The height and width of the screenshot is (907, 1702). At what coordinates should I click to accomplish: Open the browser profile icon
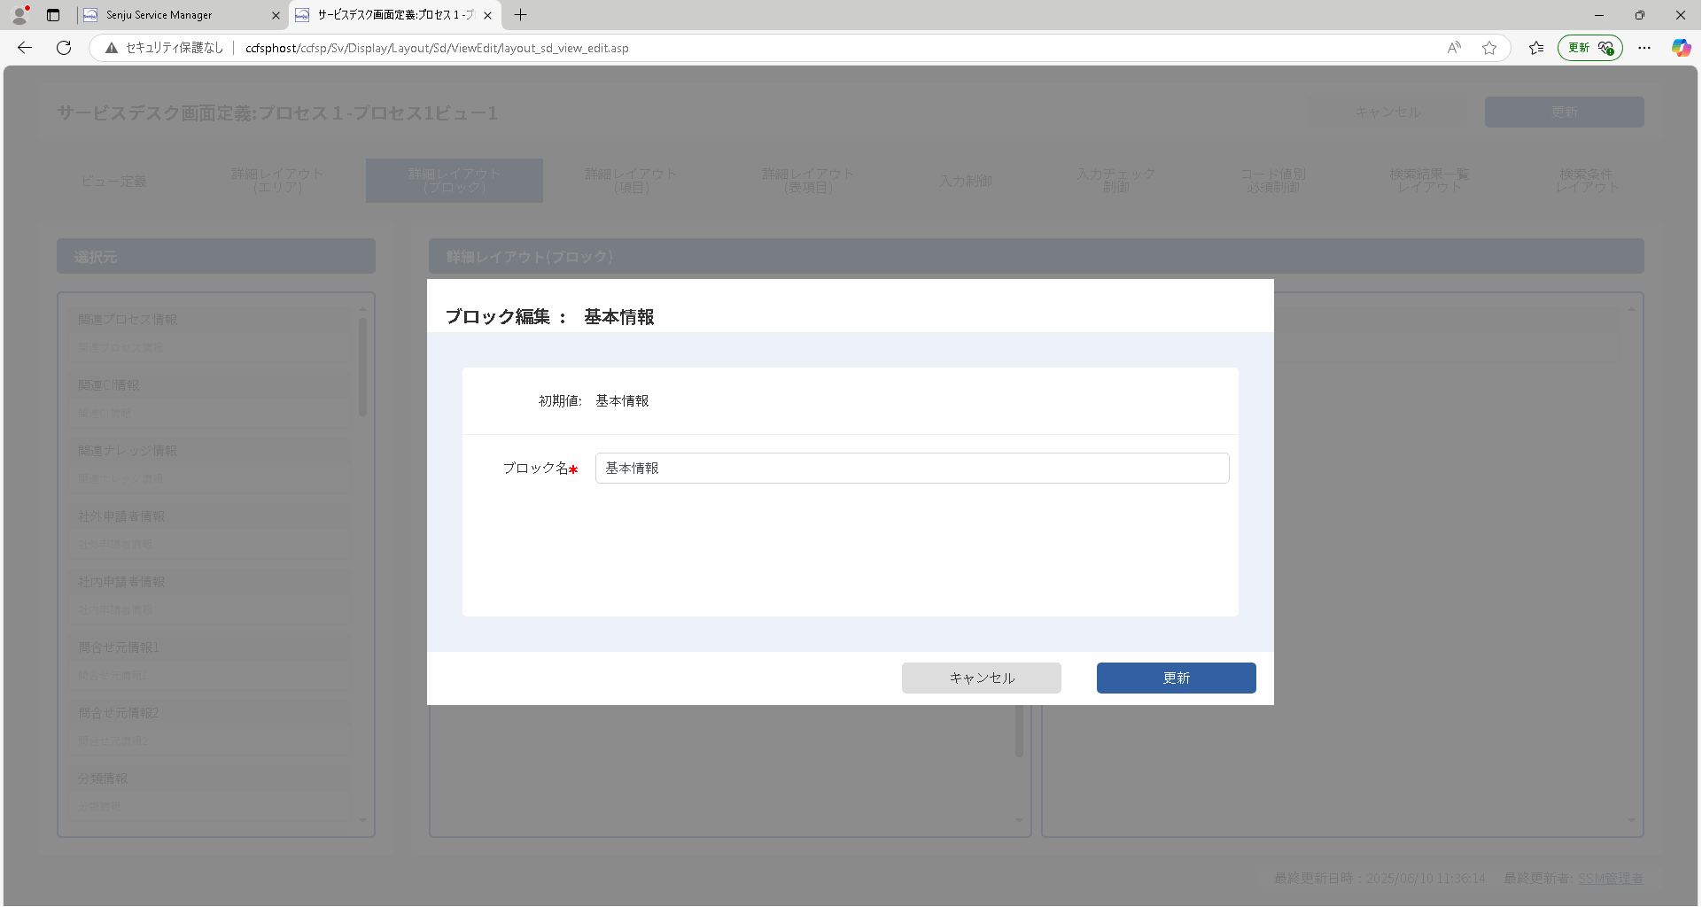(x=19, y=15)
